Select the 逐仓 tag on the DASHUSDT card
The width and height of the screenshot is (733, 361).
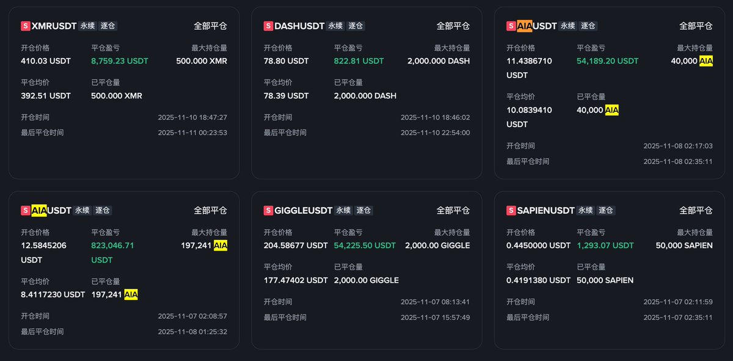tap(356, 26)
